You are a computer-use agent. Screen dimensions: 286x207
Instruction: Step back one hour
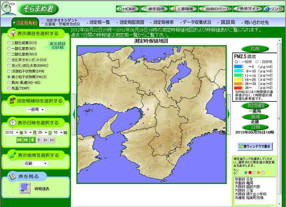[x=32, y=140]
